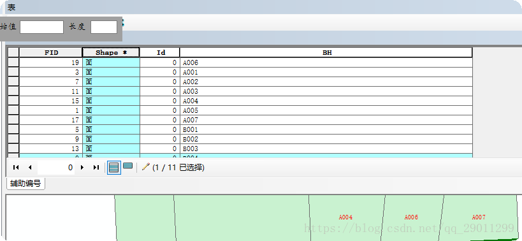Select row B003 via its row selector
522x241 pixels.
[x=13, y=149]
